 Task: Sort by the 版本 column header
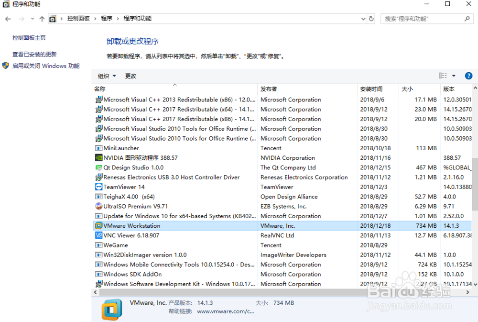(456, 89)
